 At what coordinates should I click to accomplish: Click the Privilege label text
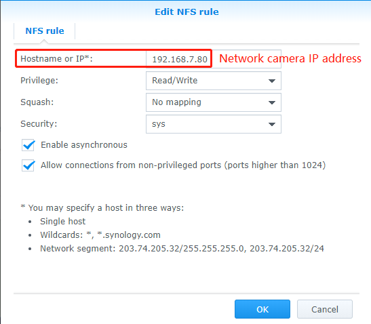tap(39, 81)
